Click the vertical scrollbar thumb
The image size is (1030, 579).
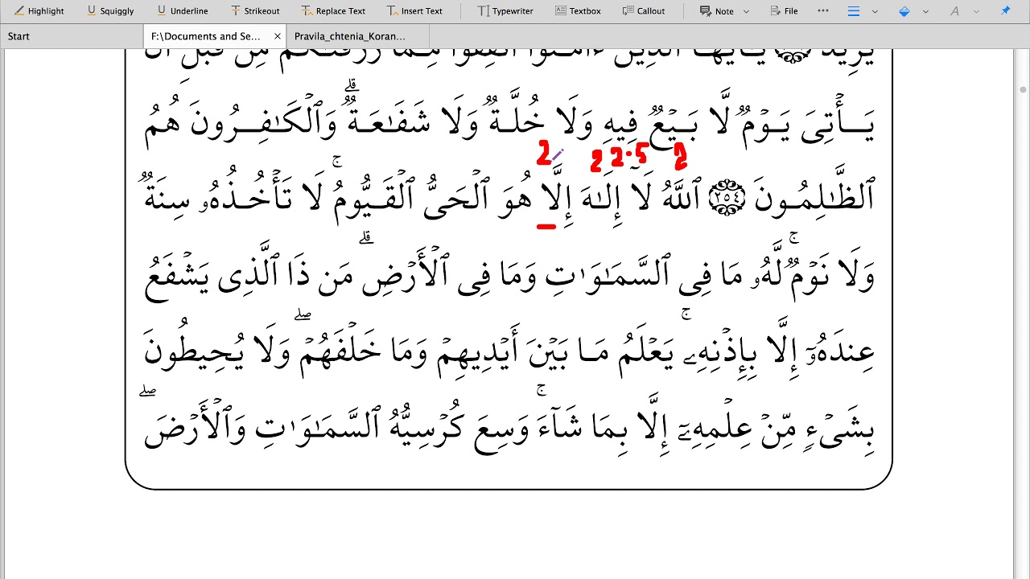pos(1024,89)
